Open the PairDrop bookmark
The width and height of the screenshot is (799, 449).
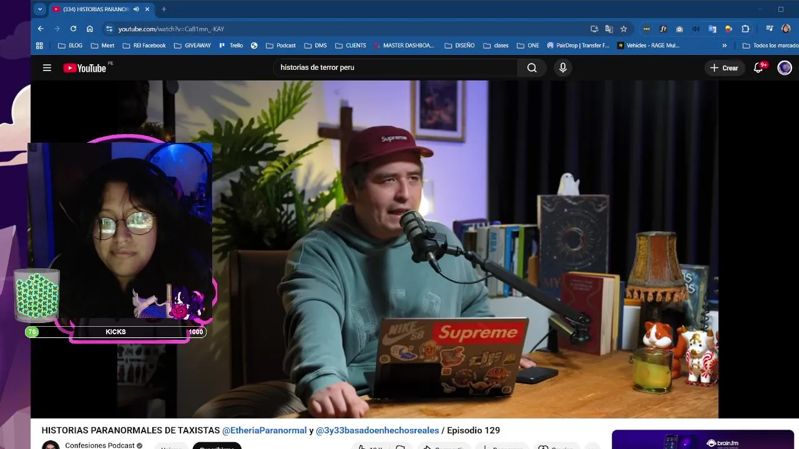pyautogui.click(x=578, y=46)
